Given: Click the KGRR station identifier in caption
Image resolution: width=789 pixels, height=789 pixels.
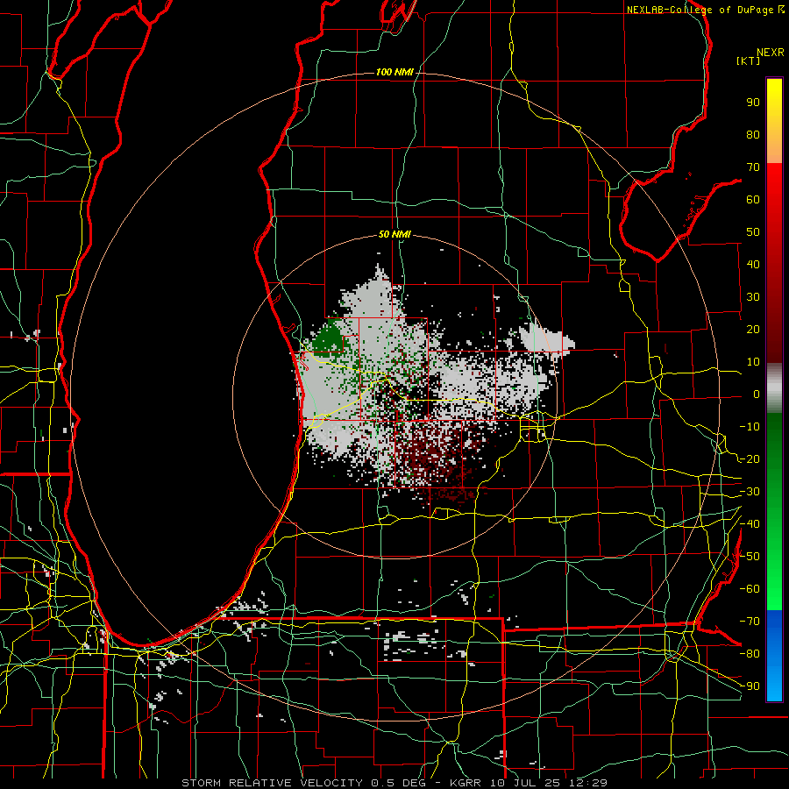Looking at the screenshot, I should point(465,783).
